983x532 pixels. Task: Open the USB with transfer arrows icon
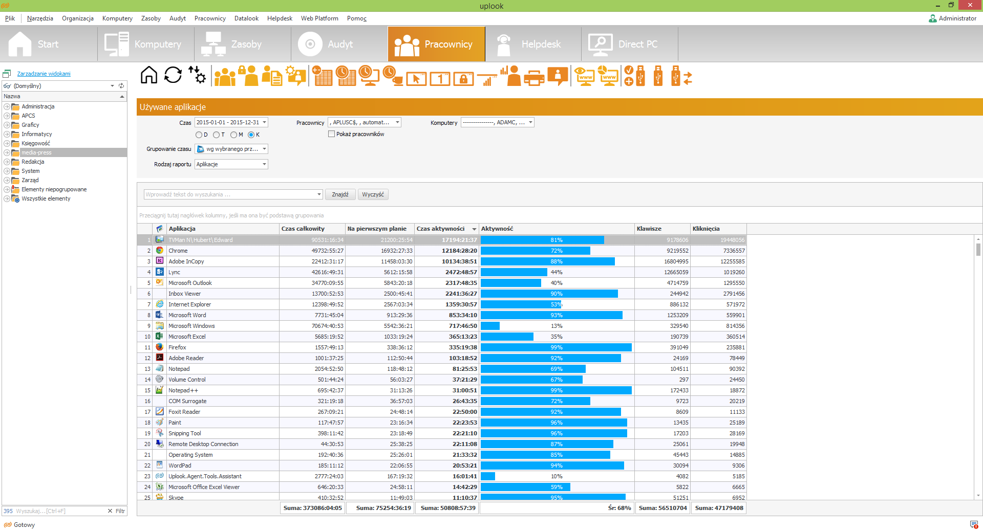point(681,76)
